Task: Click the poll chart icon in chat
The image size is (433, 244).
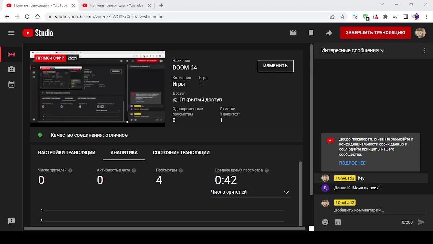Action: point(338,222)
